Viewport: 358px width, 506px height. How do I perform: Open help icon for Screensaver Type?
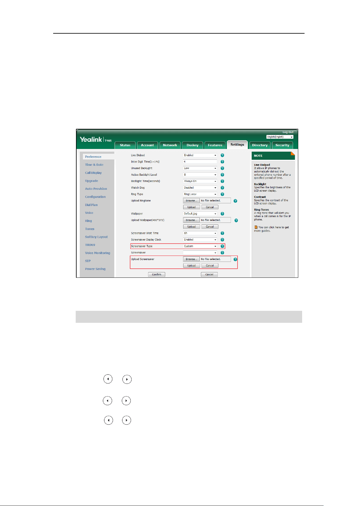click(x=222, y=246)
